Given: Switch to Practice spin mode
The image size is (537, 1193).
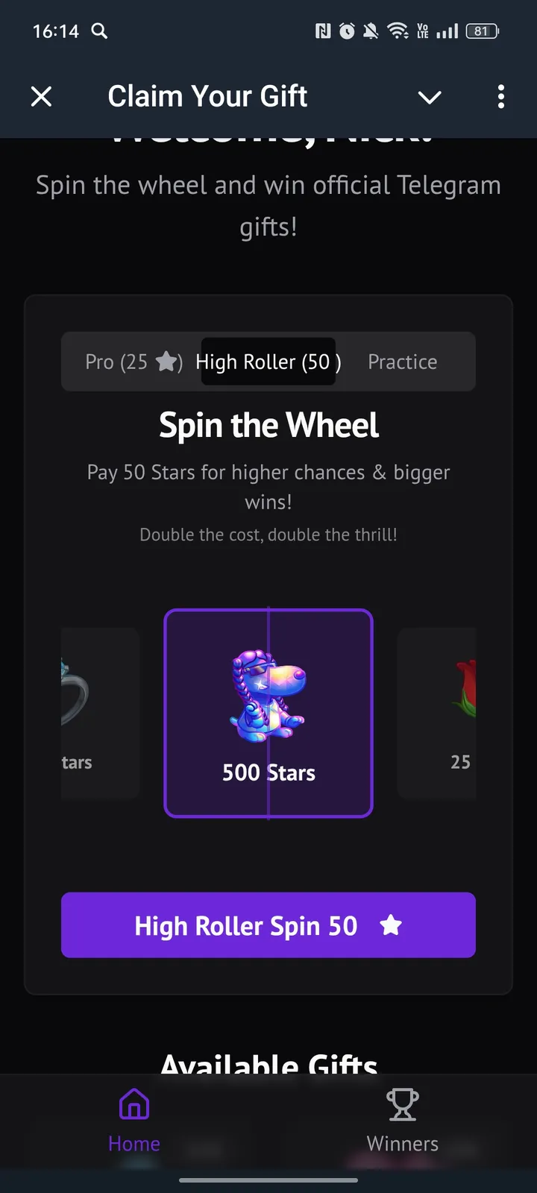Looking at the screenshot, I should pos(403,362).
